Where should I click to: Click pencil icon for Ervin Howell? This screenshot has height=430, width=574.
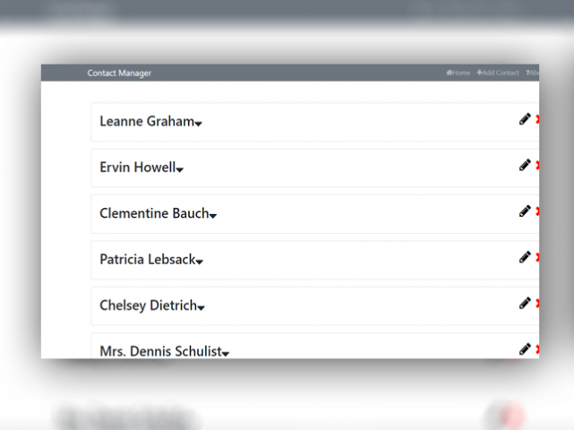tap(525, 165)
